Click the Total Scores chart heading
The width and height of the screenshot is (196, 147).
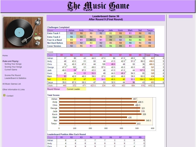53,95
